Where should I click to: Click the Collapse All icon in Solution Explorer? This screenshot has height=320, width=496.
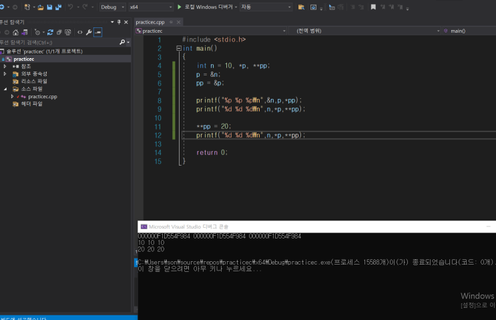tap(59, 32)
